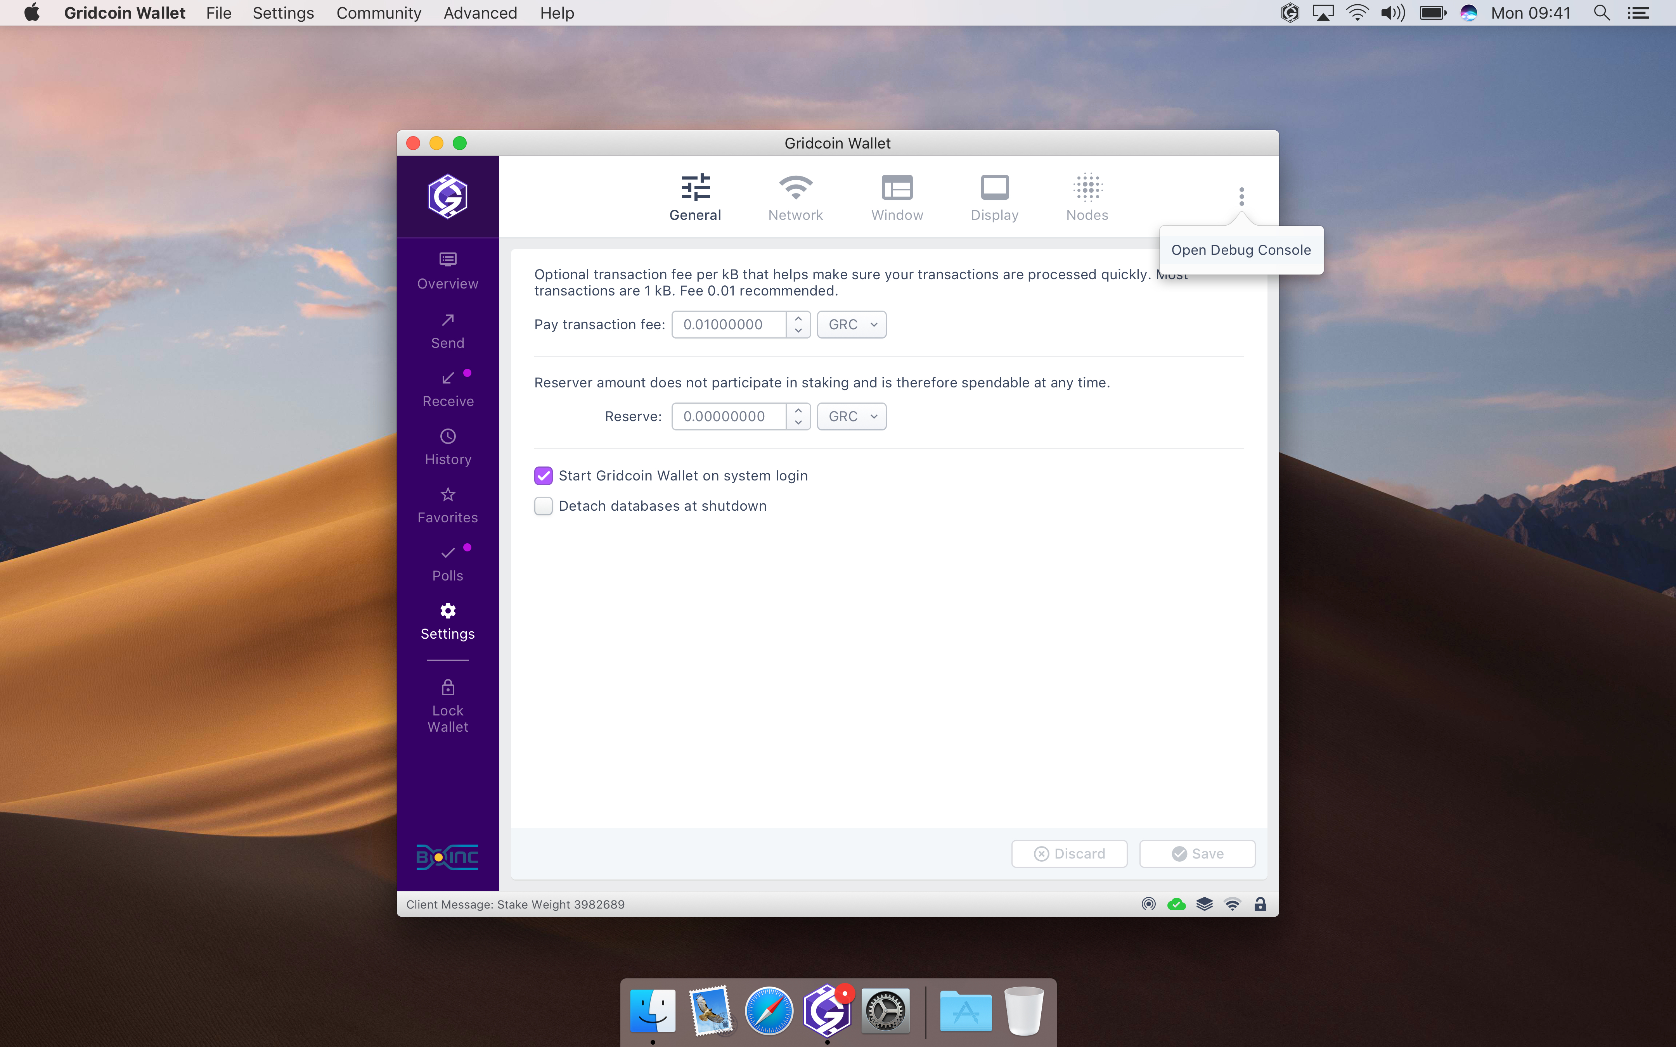Click the AirPlay icon in menu bar
The width and height of the screenshot is (1676, 1047).
[1323, 13]
